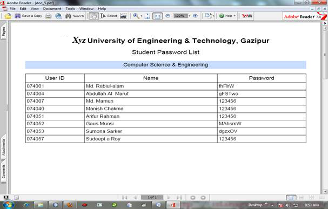Click the Next View round button
The image size is (328, 209).
[x=203, y=198]
